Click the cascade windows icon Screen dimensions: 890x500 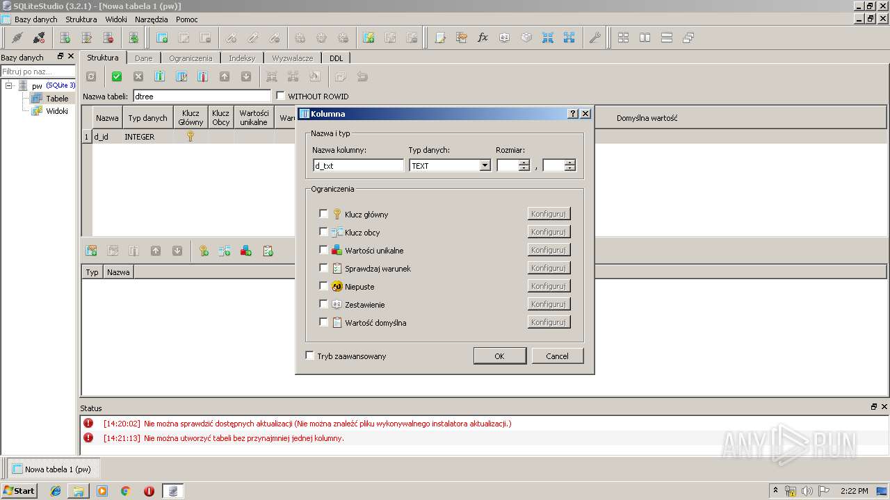pyautogui.click(x=688, y=37)
